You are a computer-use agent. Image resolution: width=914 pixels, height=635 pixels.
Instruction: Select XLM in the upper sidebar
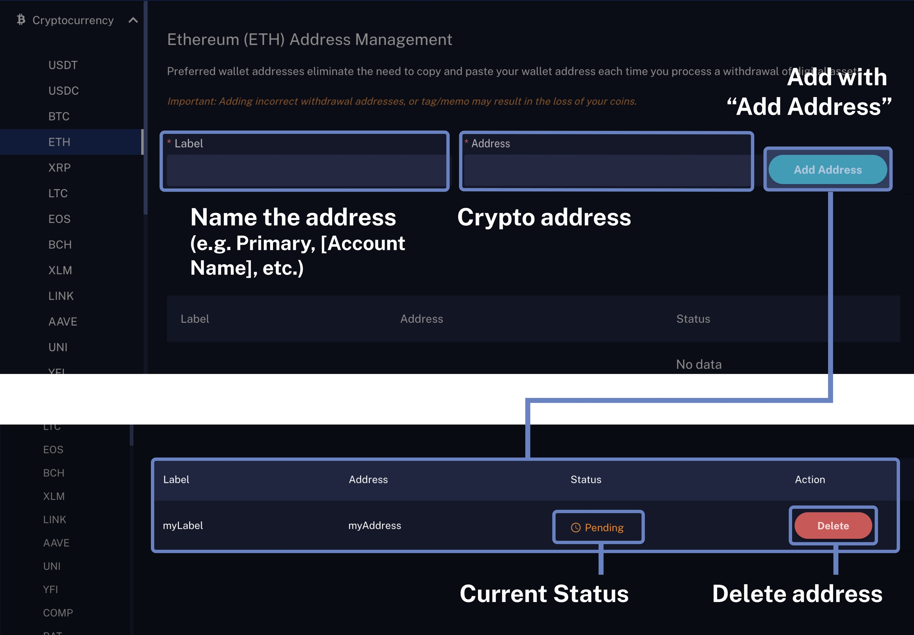[60, 270]
